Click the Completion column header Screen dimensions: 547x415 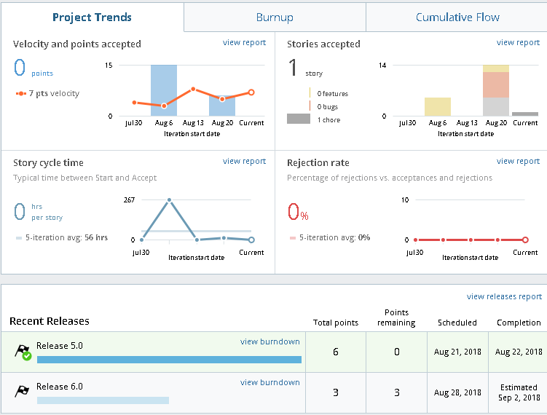[x=519, y=323]
